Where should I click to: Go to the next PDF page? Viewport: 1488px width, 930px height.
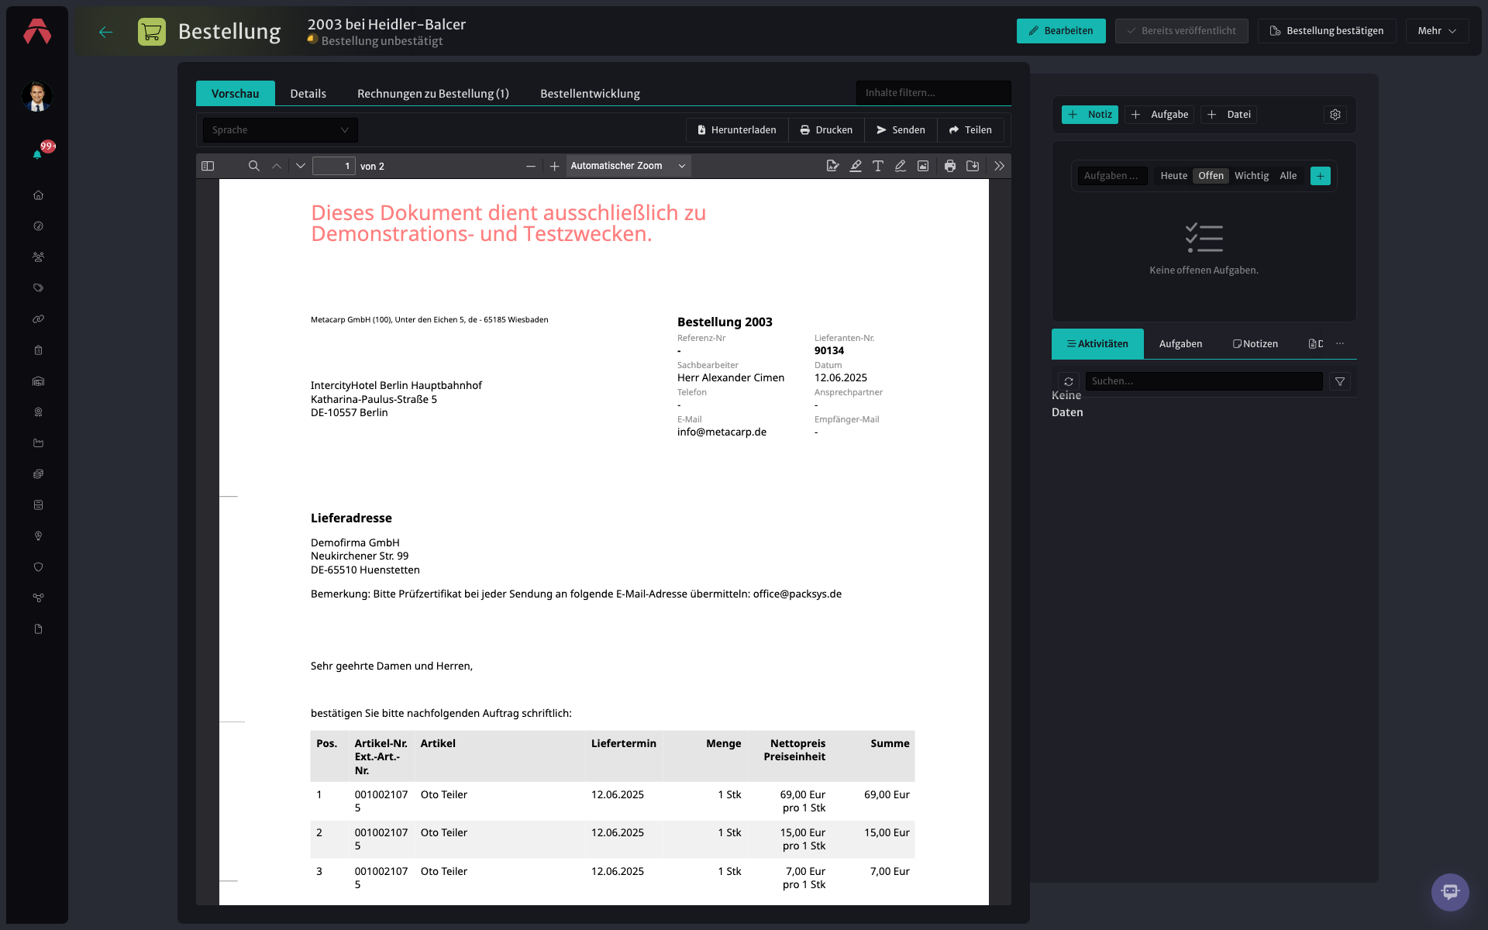[301, 166]
